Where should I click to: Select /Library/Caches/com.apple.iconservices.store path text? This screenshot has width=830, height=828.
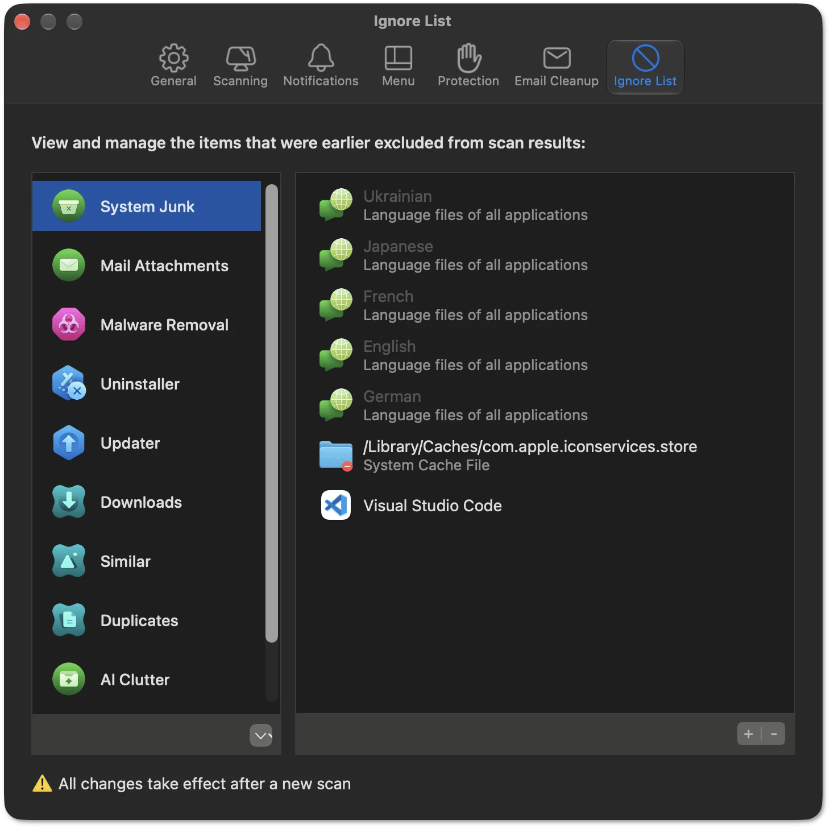(530, 446)
